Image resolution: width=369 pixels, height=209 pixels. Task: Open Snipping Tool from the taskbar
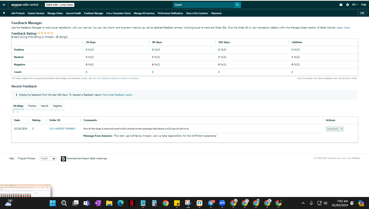(188, 203)
